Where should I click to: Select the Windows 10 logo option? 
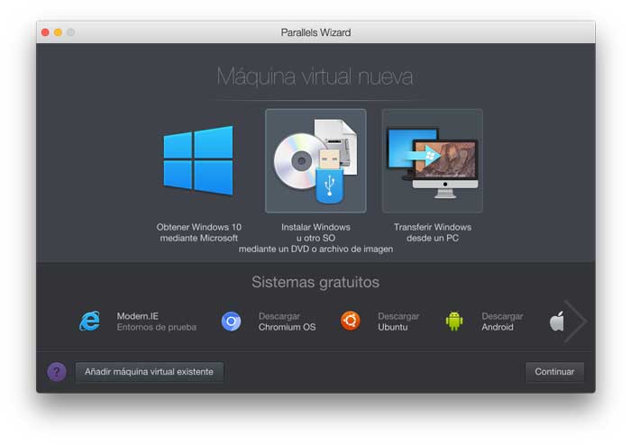click(198, 160)
